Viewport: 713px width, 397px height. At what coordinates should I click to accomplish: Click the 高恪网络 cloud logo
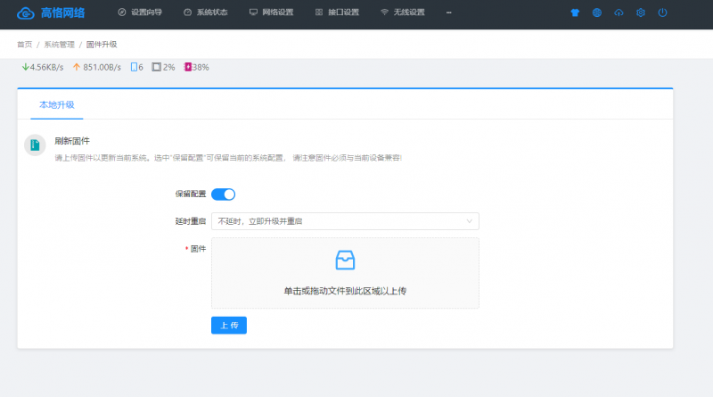(x=26, y=13)
